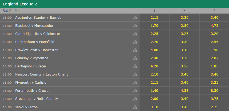This screenshot has width=229, height=111.
Task: Pick Crewe away win odds 8.50
Action: coord(214,91)
